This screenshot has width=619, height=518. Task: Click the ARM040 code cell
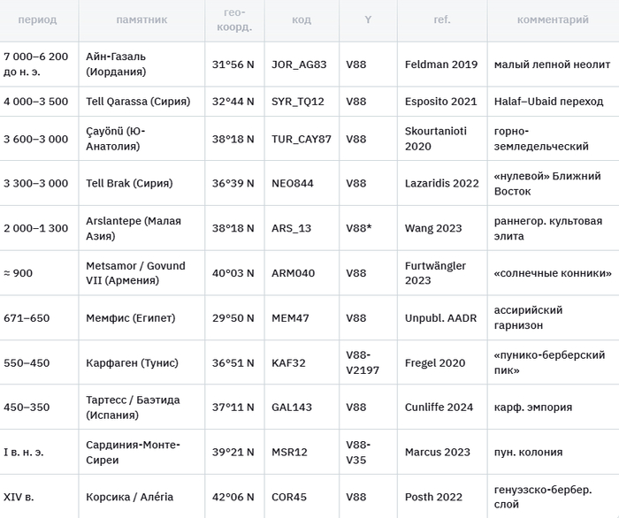[x=293, y=273]
